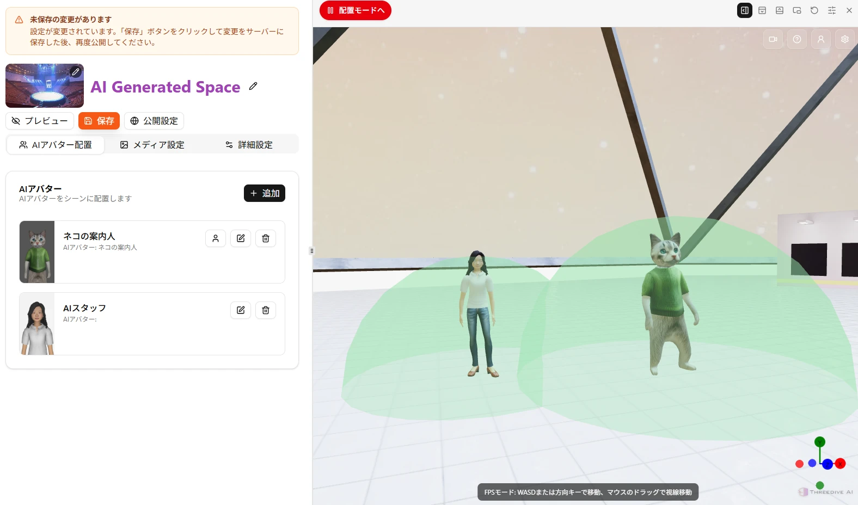858x505 pixels.
Task: Click the reset rotation arrow icon
Action: 814,10
